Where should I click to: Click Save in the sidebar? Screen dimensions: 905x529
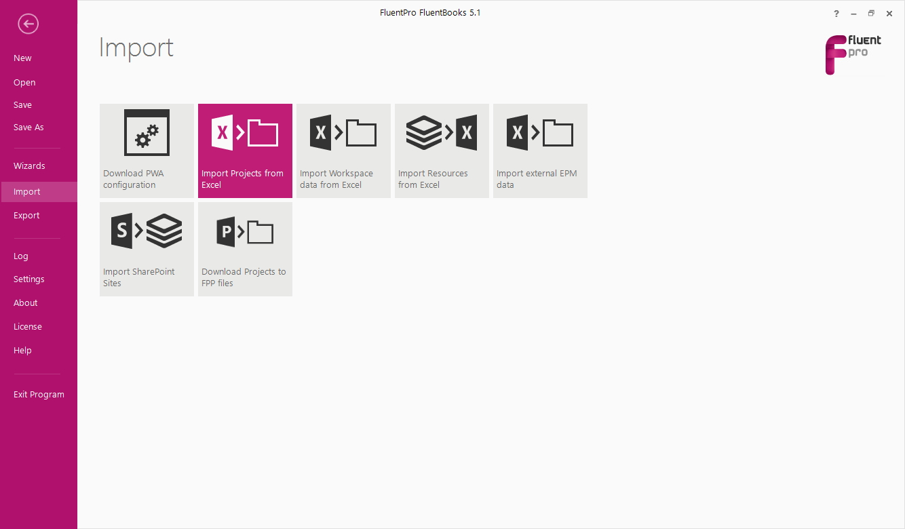coord(22,105)
